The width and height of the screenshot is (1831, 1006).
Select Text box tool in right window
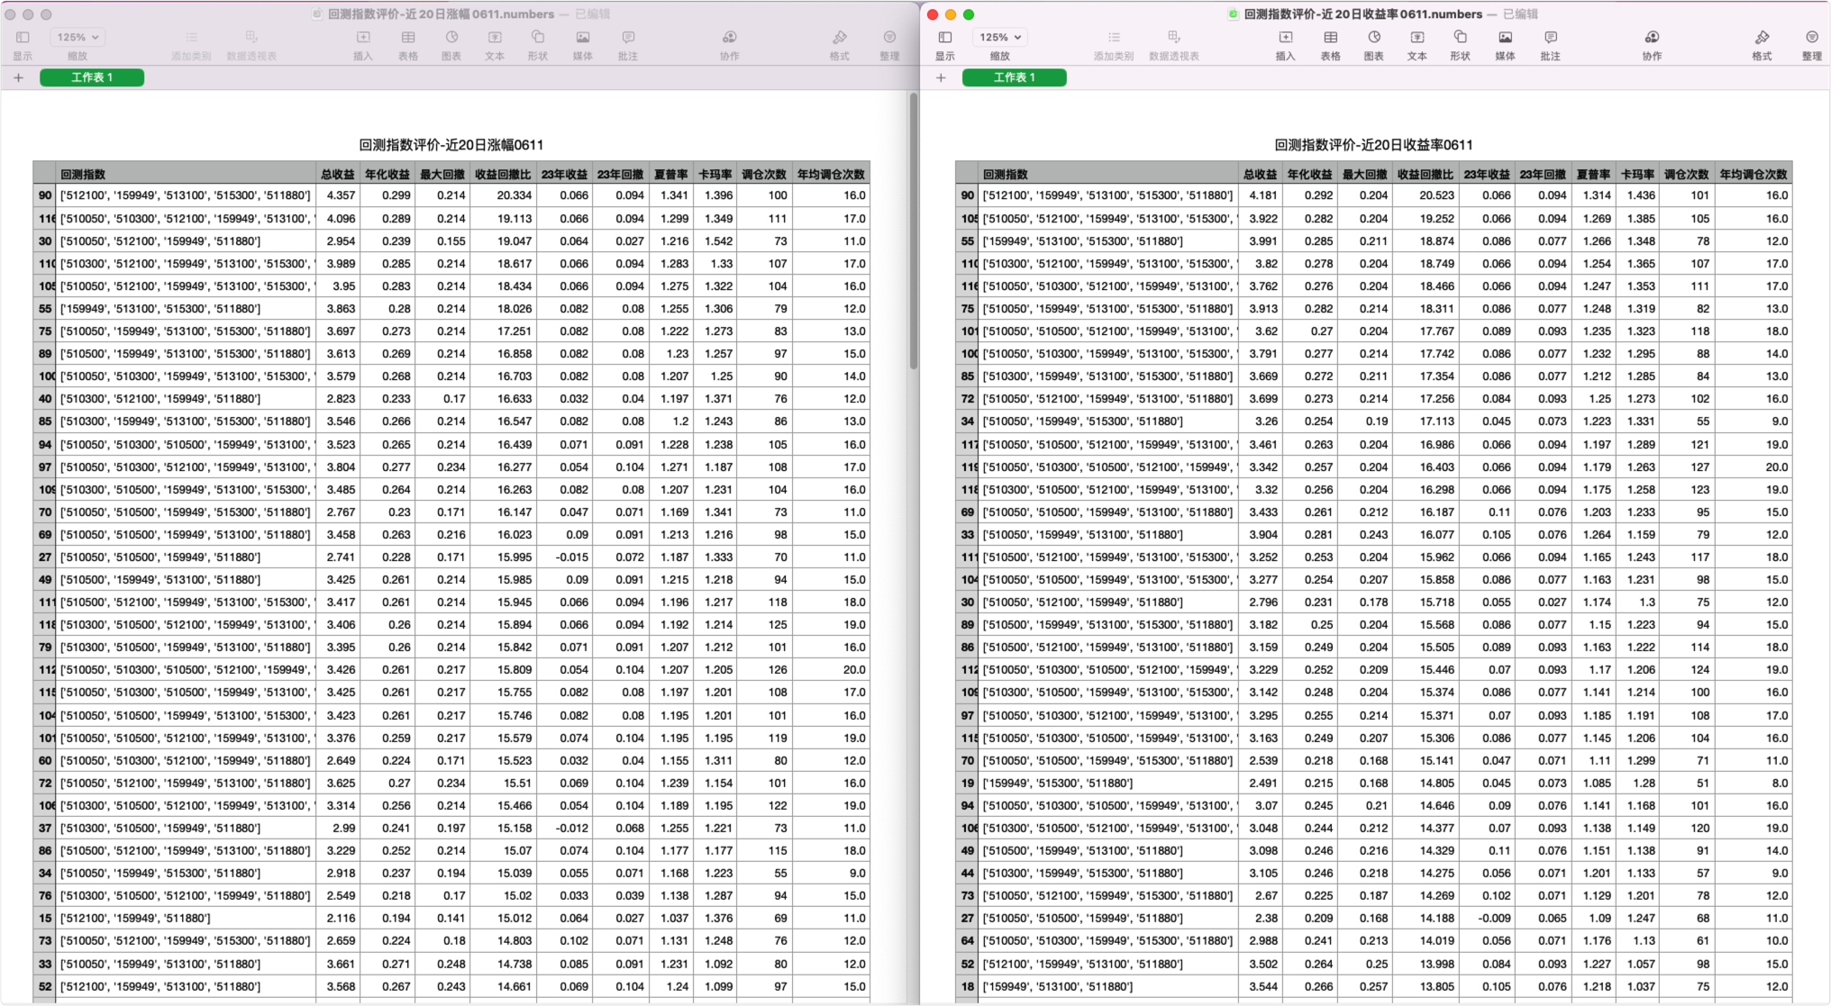coord(1417,38)
